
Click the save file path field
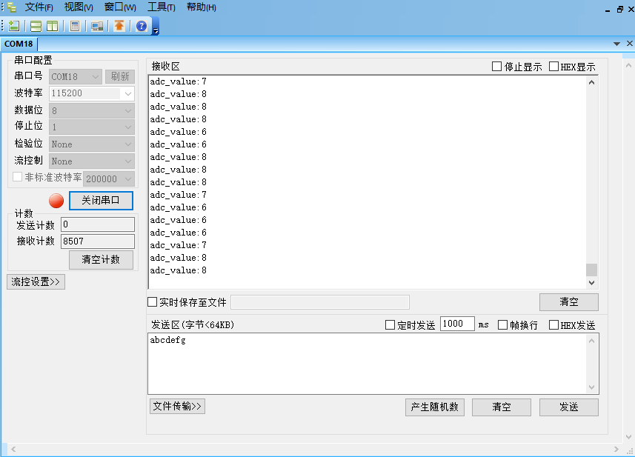click(x=320, y=302)
